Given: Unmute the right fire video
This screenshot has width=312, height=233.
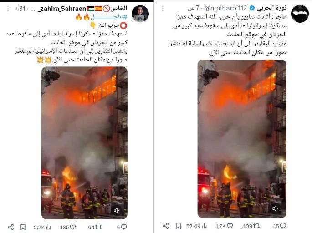Looking at the screenshot, I should [276, 208].
